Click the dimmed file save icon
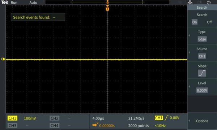Viewport: 217px width, 130px height. (199, 3)
